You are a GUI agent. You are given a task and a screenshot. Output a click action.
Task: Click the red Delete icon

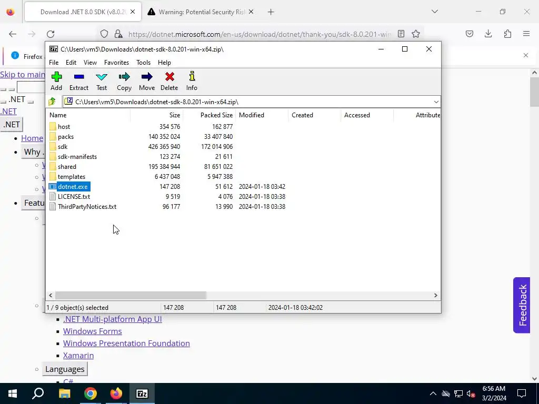[169, 77]
